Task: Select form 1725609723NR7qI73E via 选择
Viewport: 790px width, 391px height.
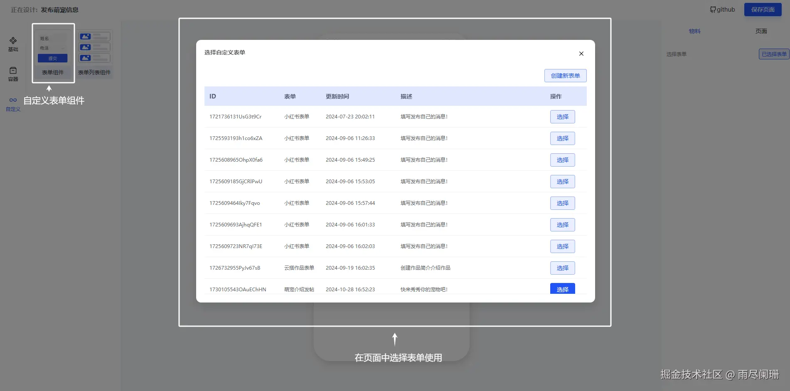Action: (562, 246)
